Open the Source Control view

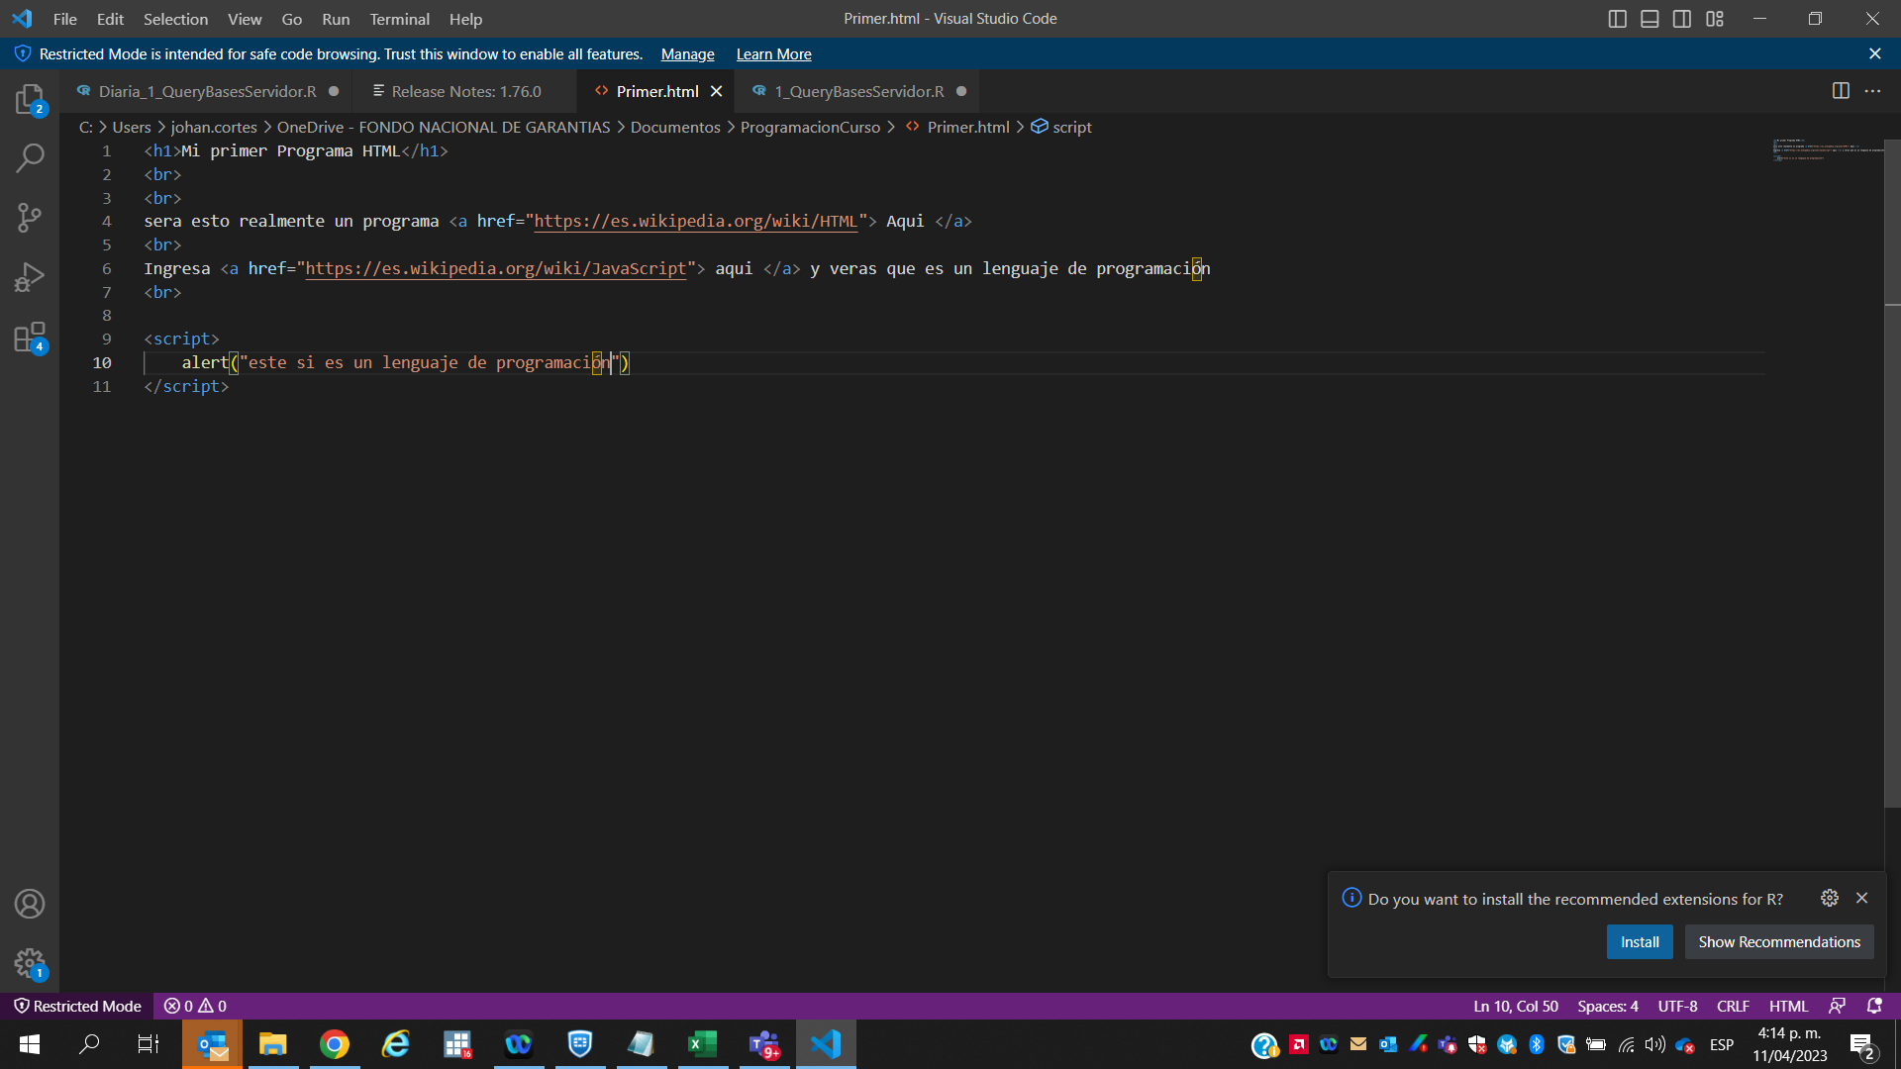30,218
